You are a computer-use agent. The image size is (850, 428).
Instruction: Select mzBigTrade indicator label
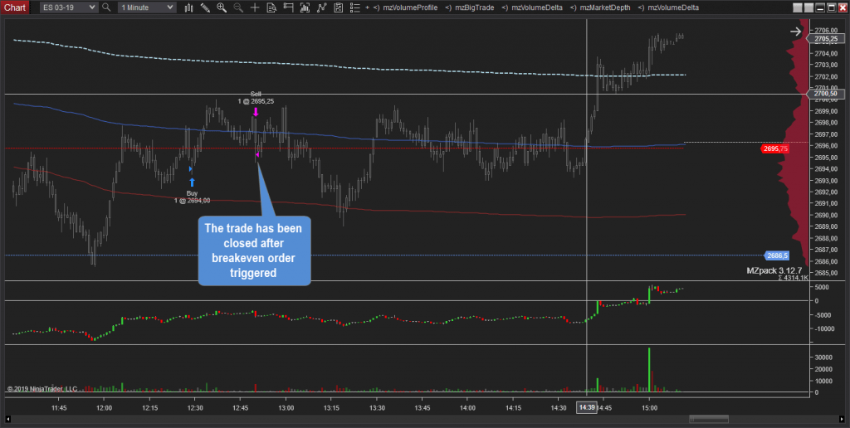(474, 8)
